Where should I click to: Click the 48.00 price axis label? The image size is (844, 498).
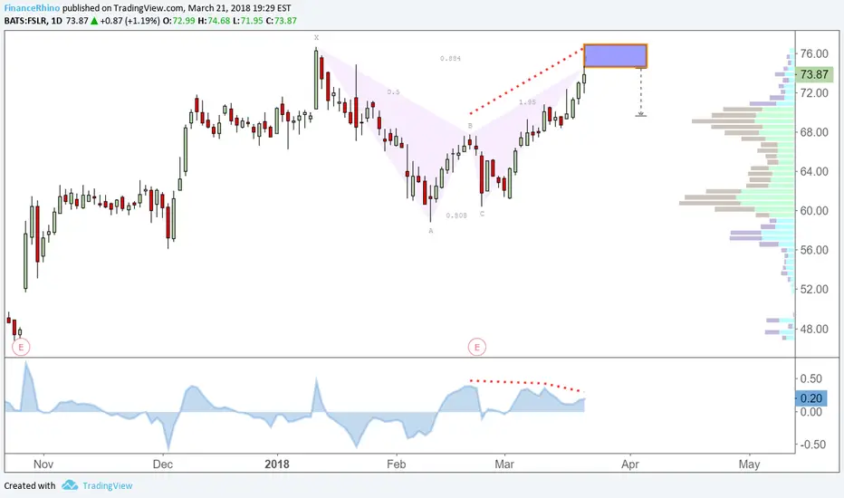(814, 329)
